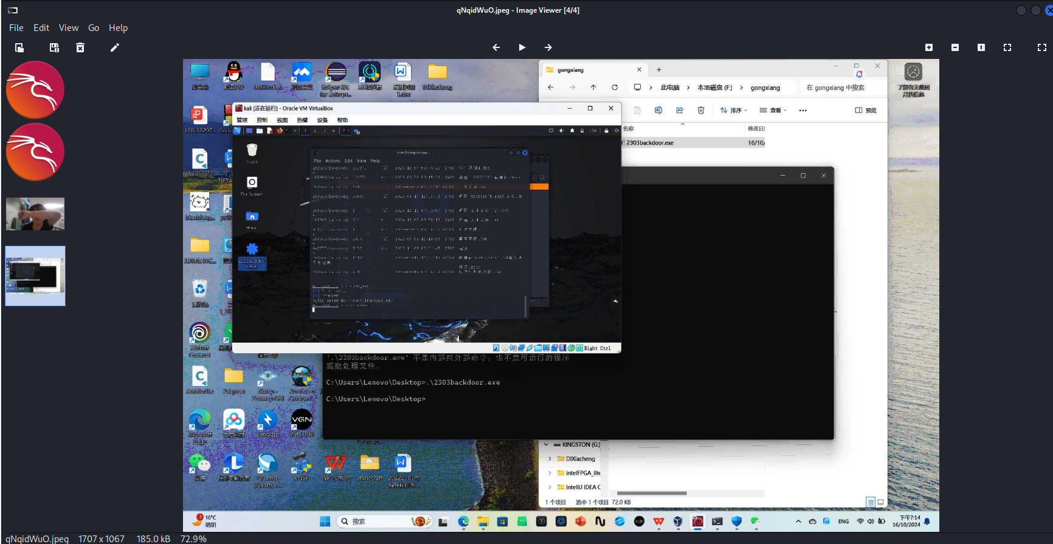Toggle the 预览 preview pane button
The width and height of the screenshot is (1053, 544).
[x=866, y=110]
